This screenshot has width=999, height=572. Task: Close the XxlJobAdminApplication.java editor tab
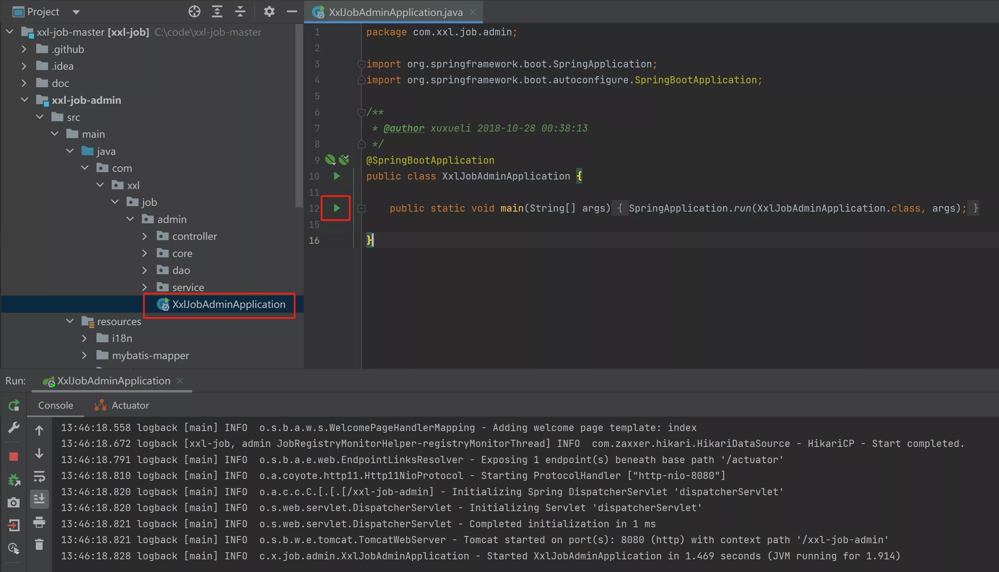click(473, 12)
